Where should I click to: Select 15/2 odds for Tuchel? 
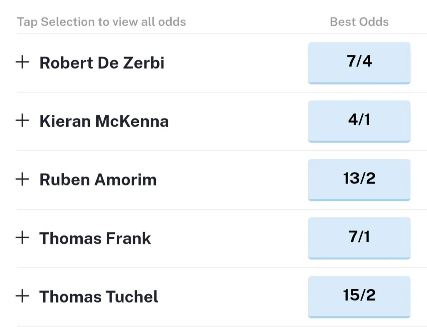coord(359,297)
